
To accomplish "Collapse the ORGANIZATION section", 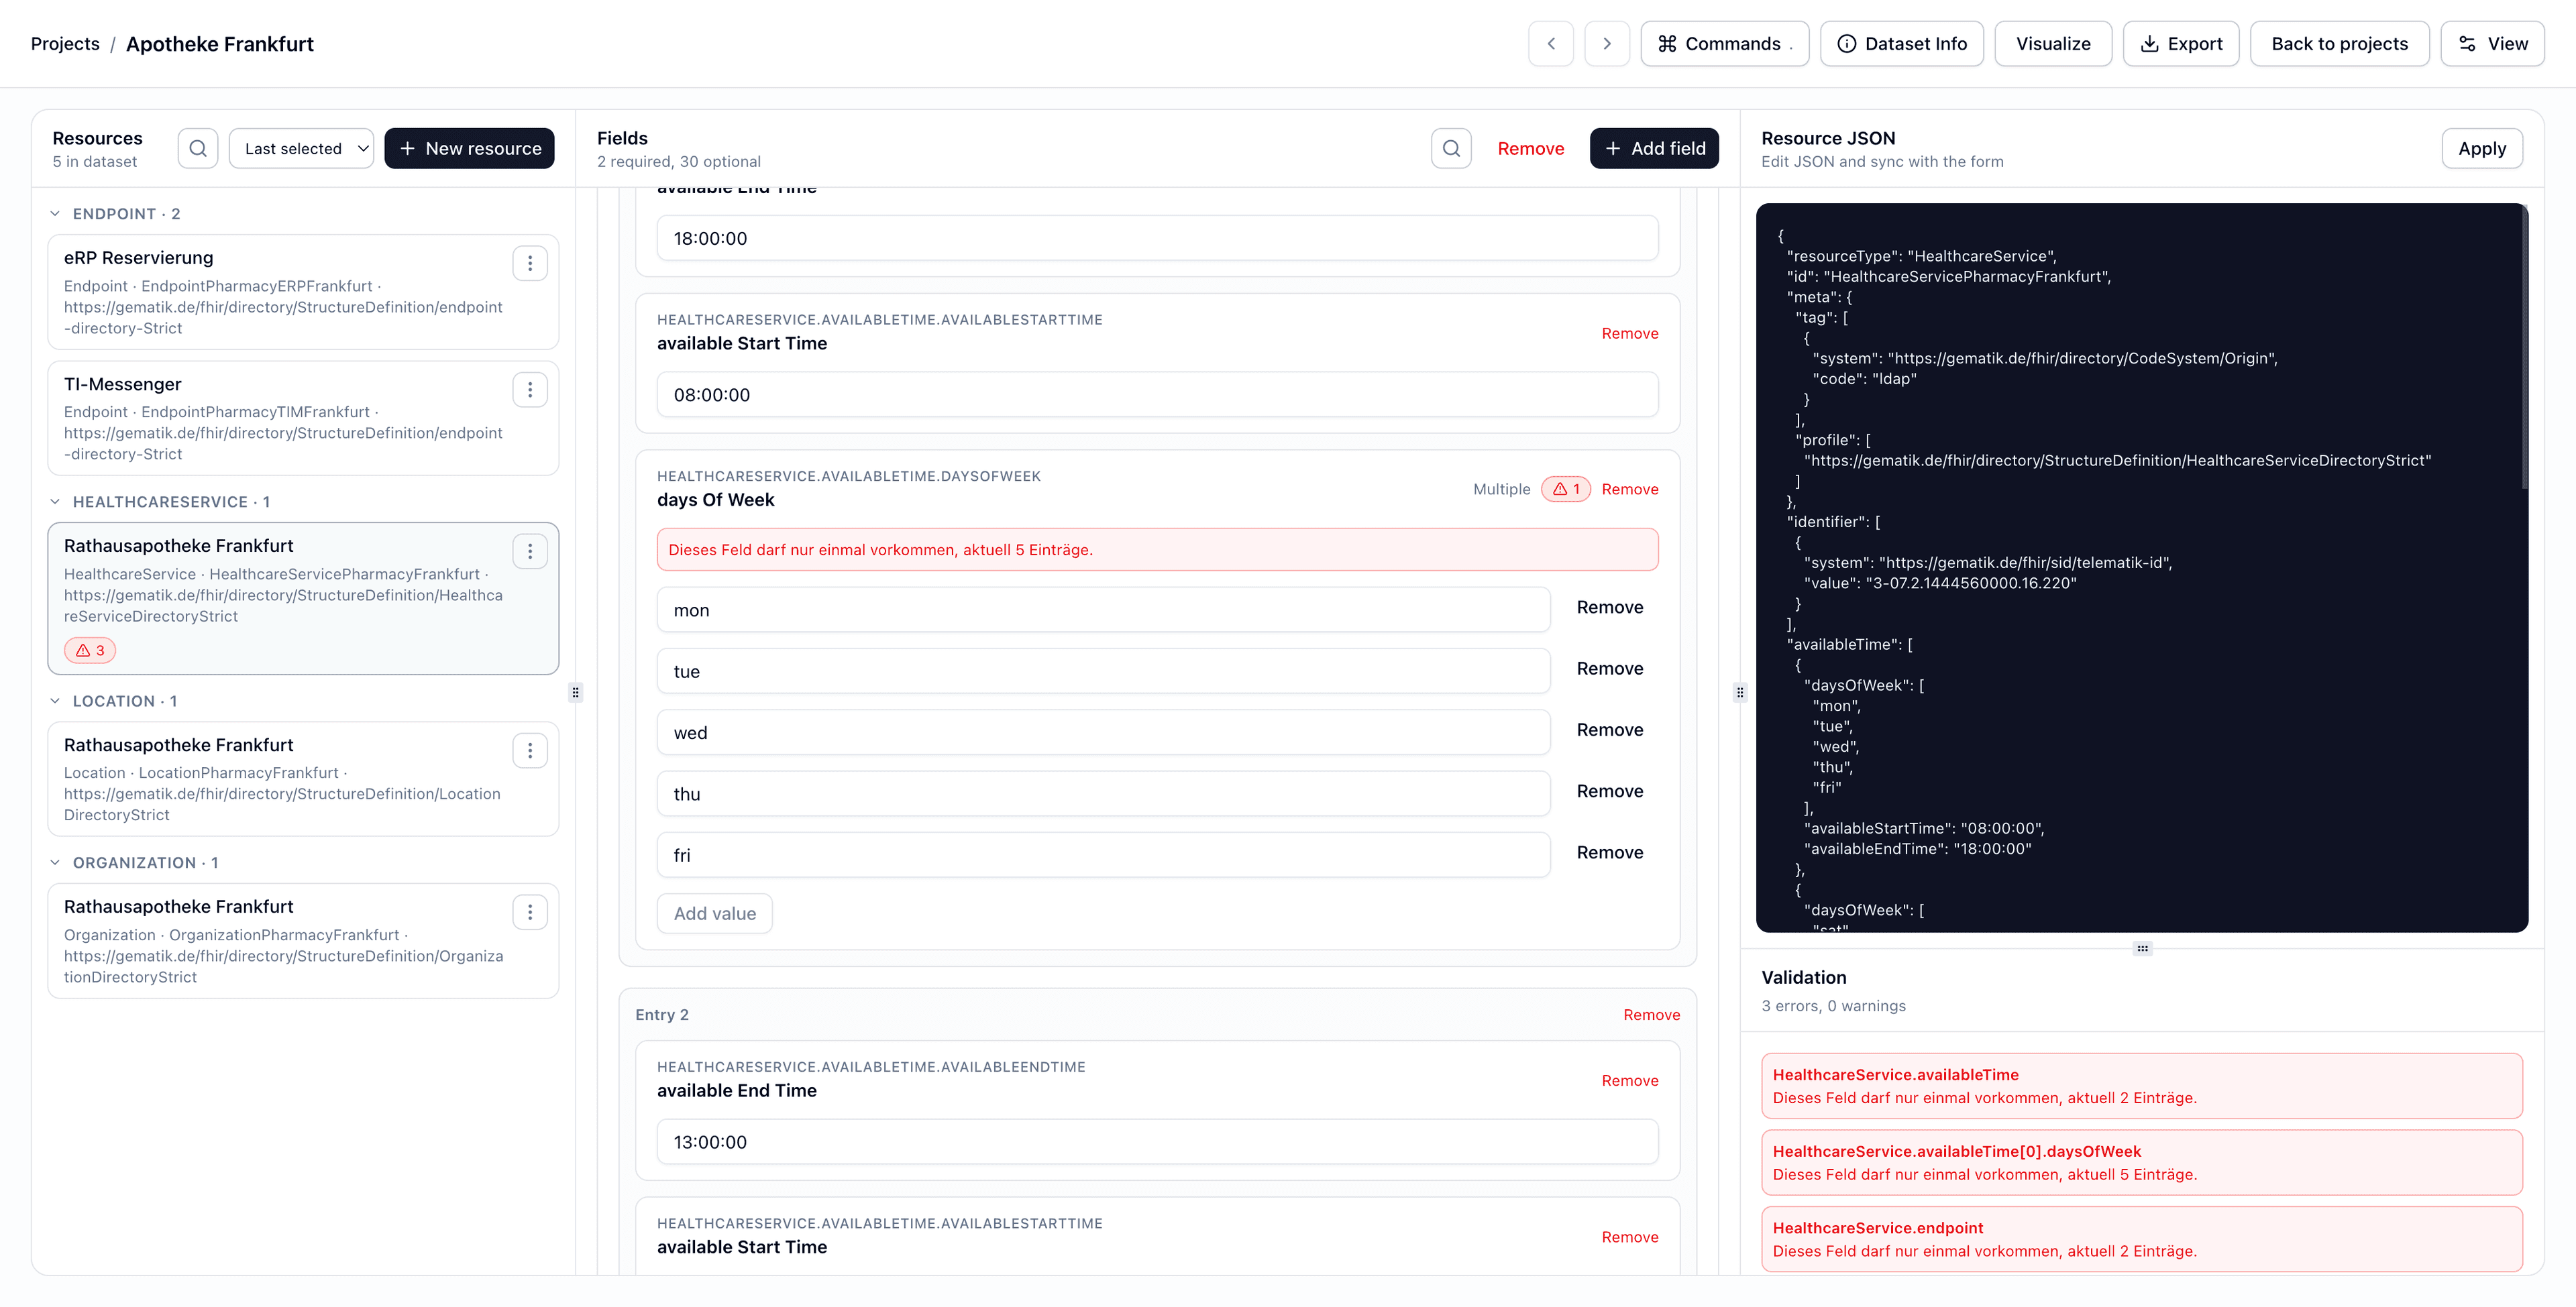I will coord(55,862).
